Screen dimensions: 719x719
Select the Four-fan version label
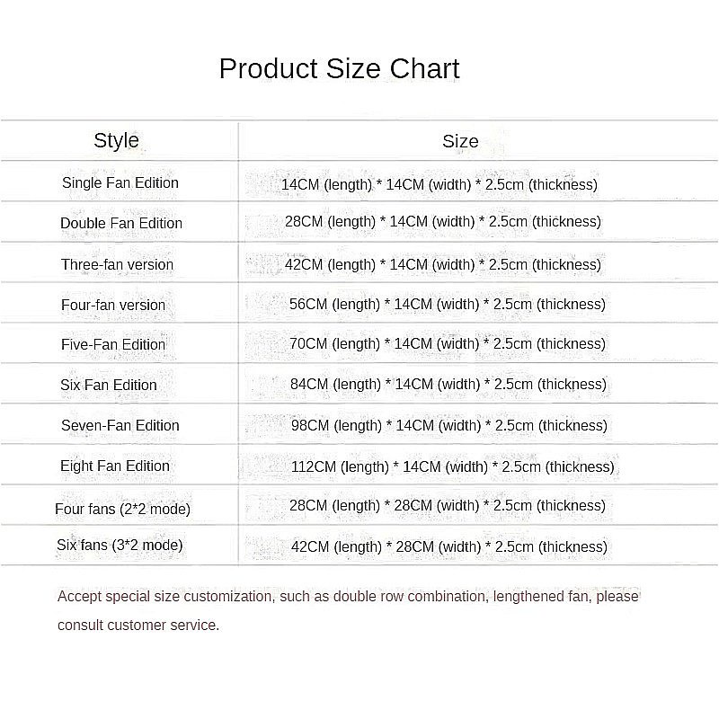pos(113,305)
